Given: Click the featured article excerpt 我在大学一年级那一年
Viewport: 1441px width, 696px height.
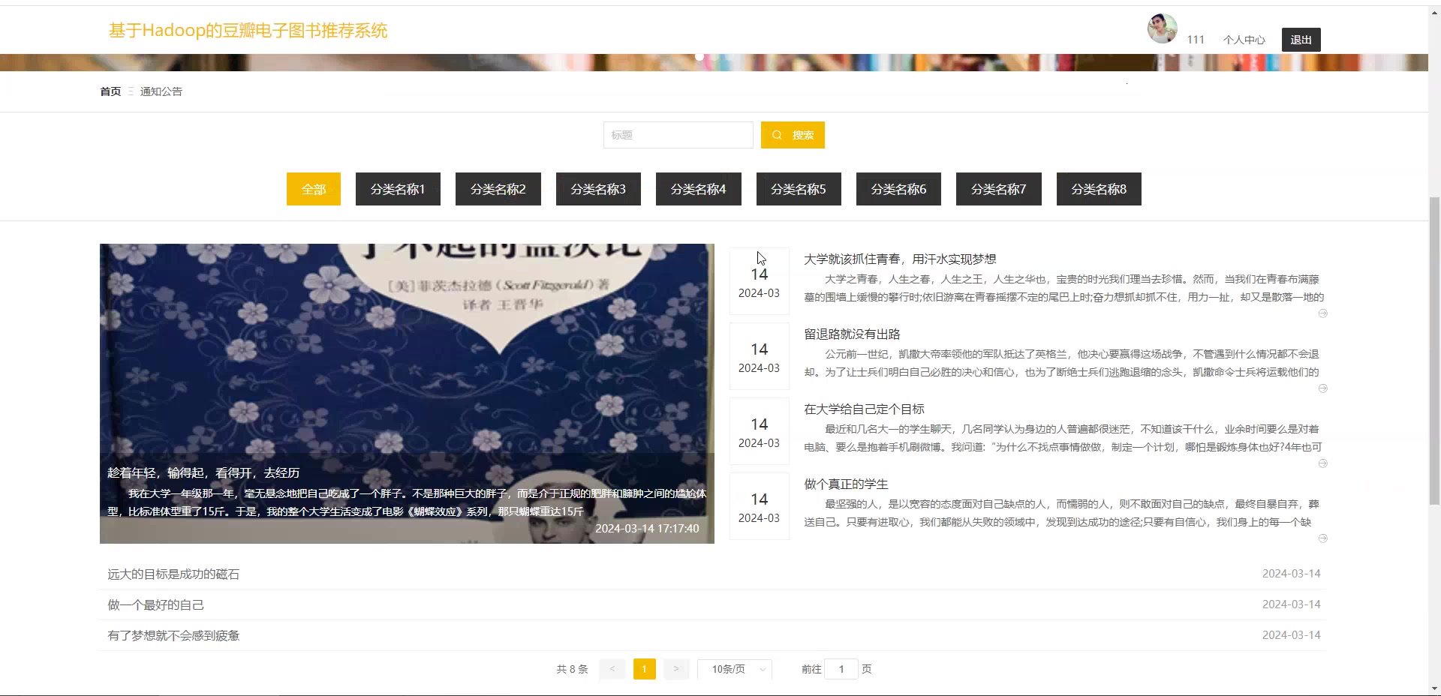Looking at the screenshot, I should pos(407,502).
